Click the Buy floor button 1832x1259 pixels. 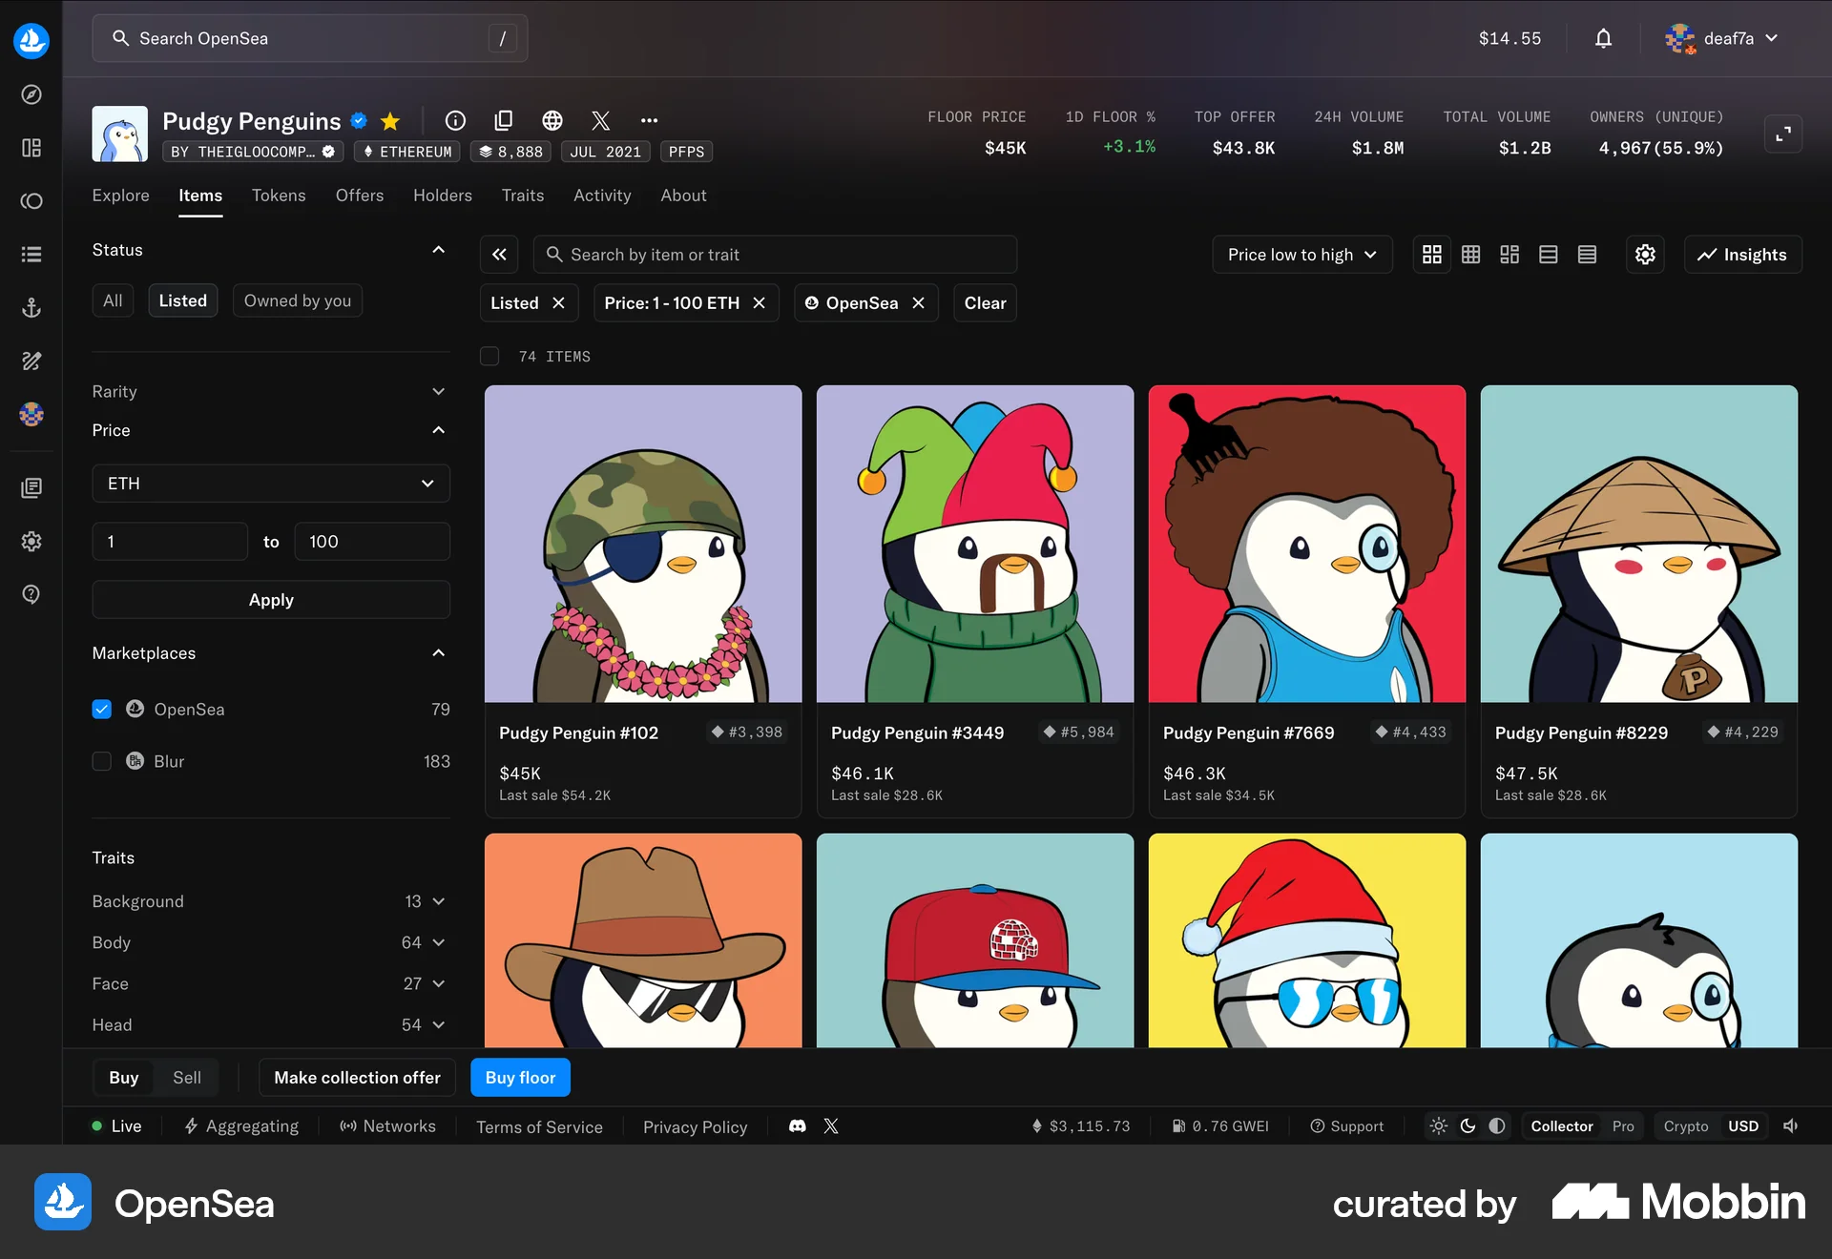pyautogui.click(x=520, y=1078)
